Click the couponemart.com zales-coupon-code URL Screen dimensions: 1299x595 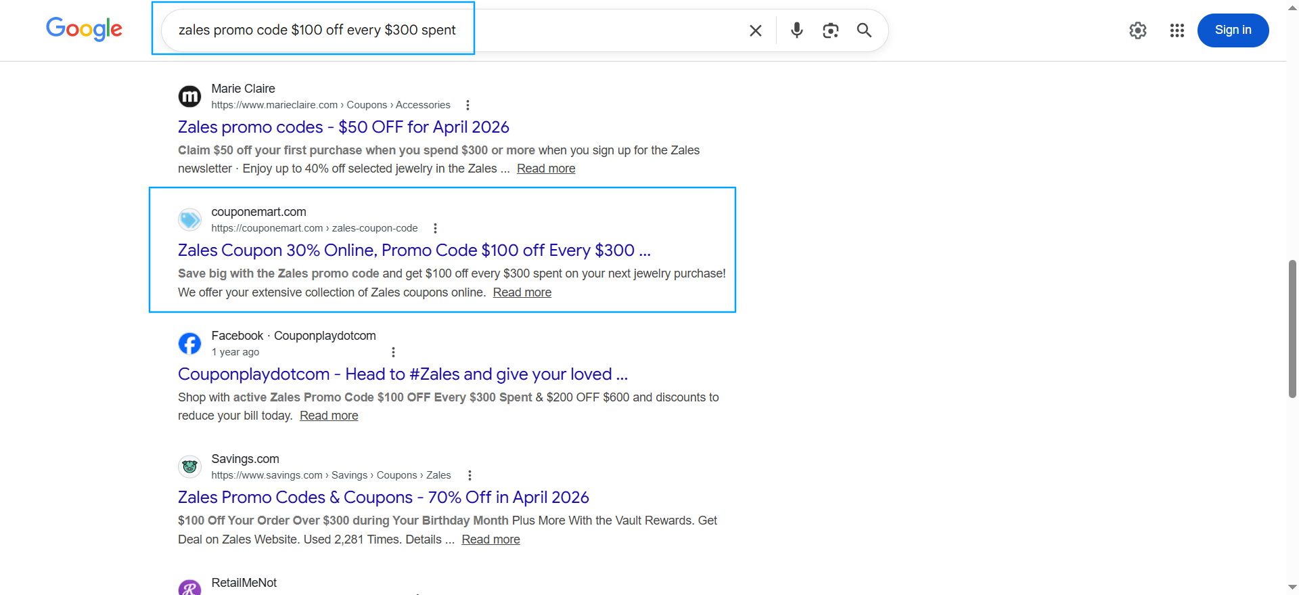point(315,228)
